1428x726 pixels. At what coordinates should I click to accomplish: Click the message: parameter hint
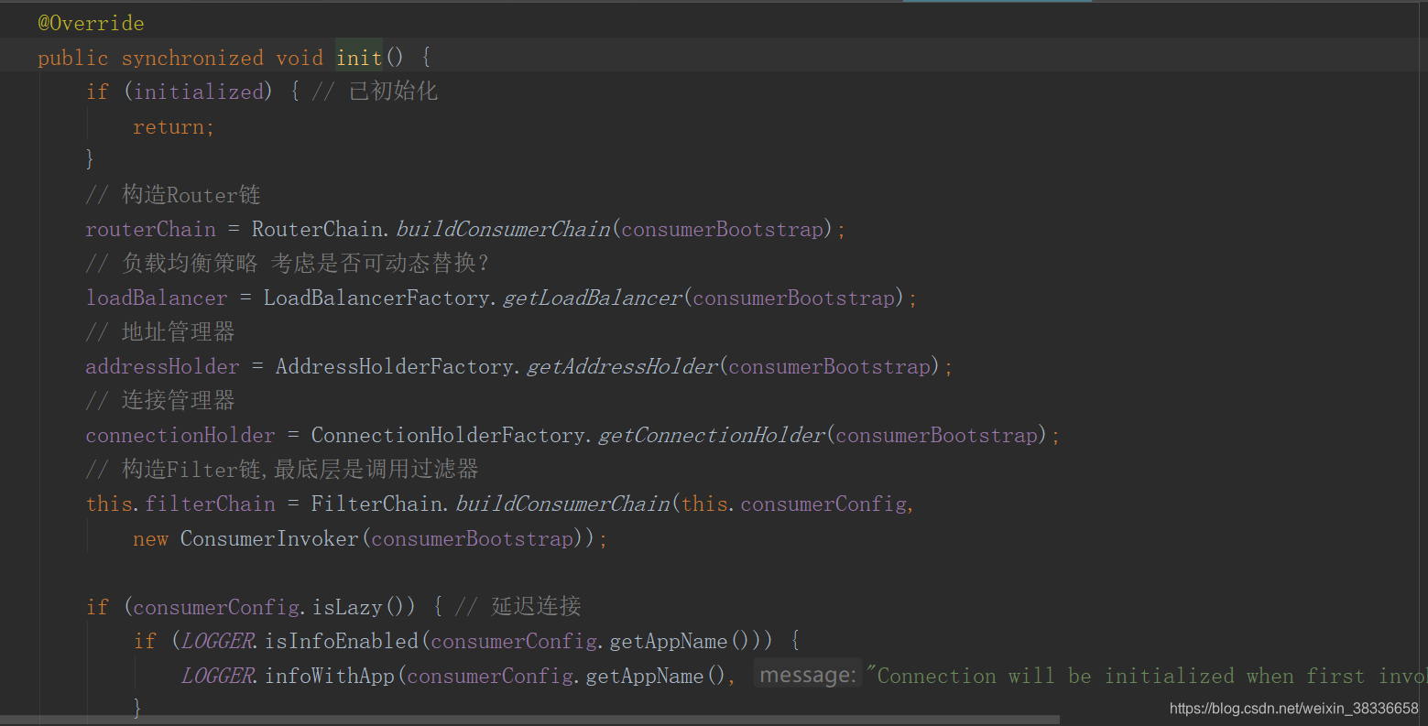point(808,675)
